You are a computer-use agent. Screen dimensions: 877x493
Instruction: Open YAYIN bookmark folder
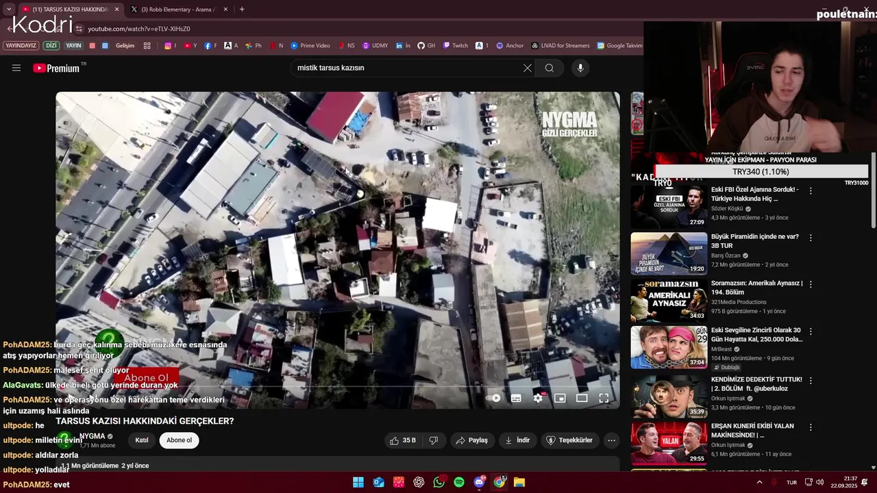[x=73, y=46]
